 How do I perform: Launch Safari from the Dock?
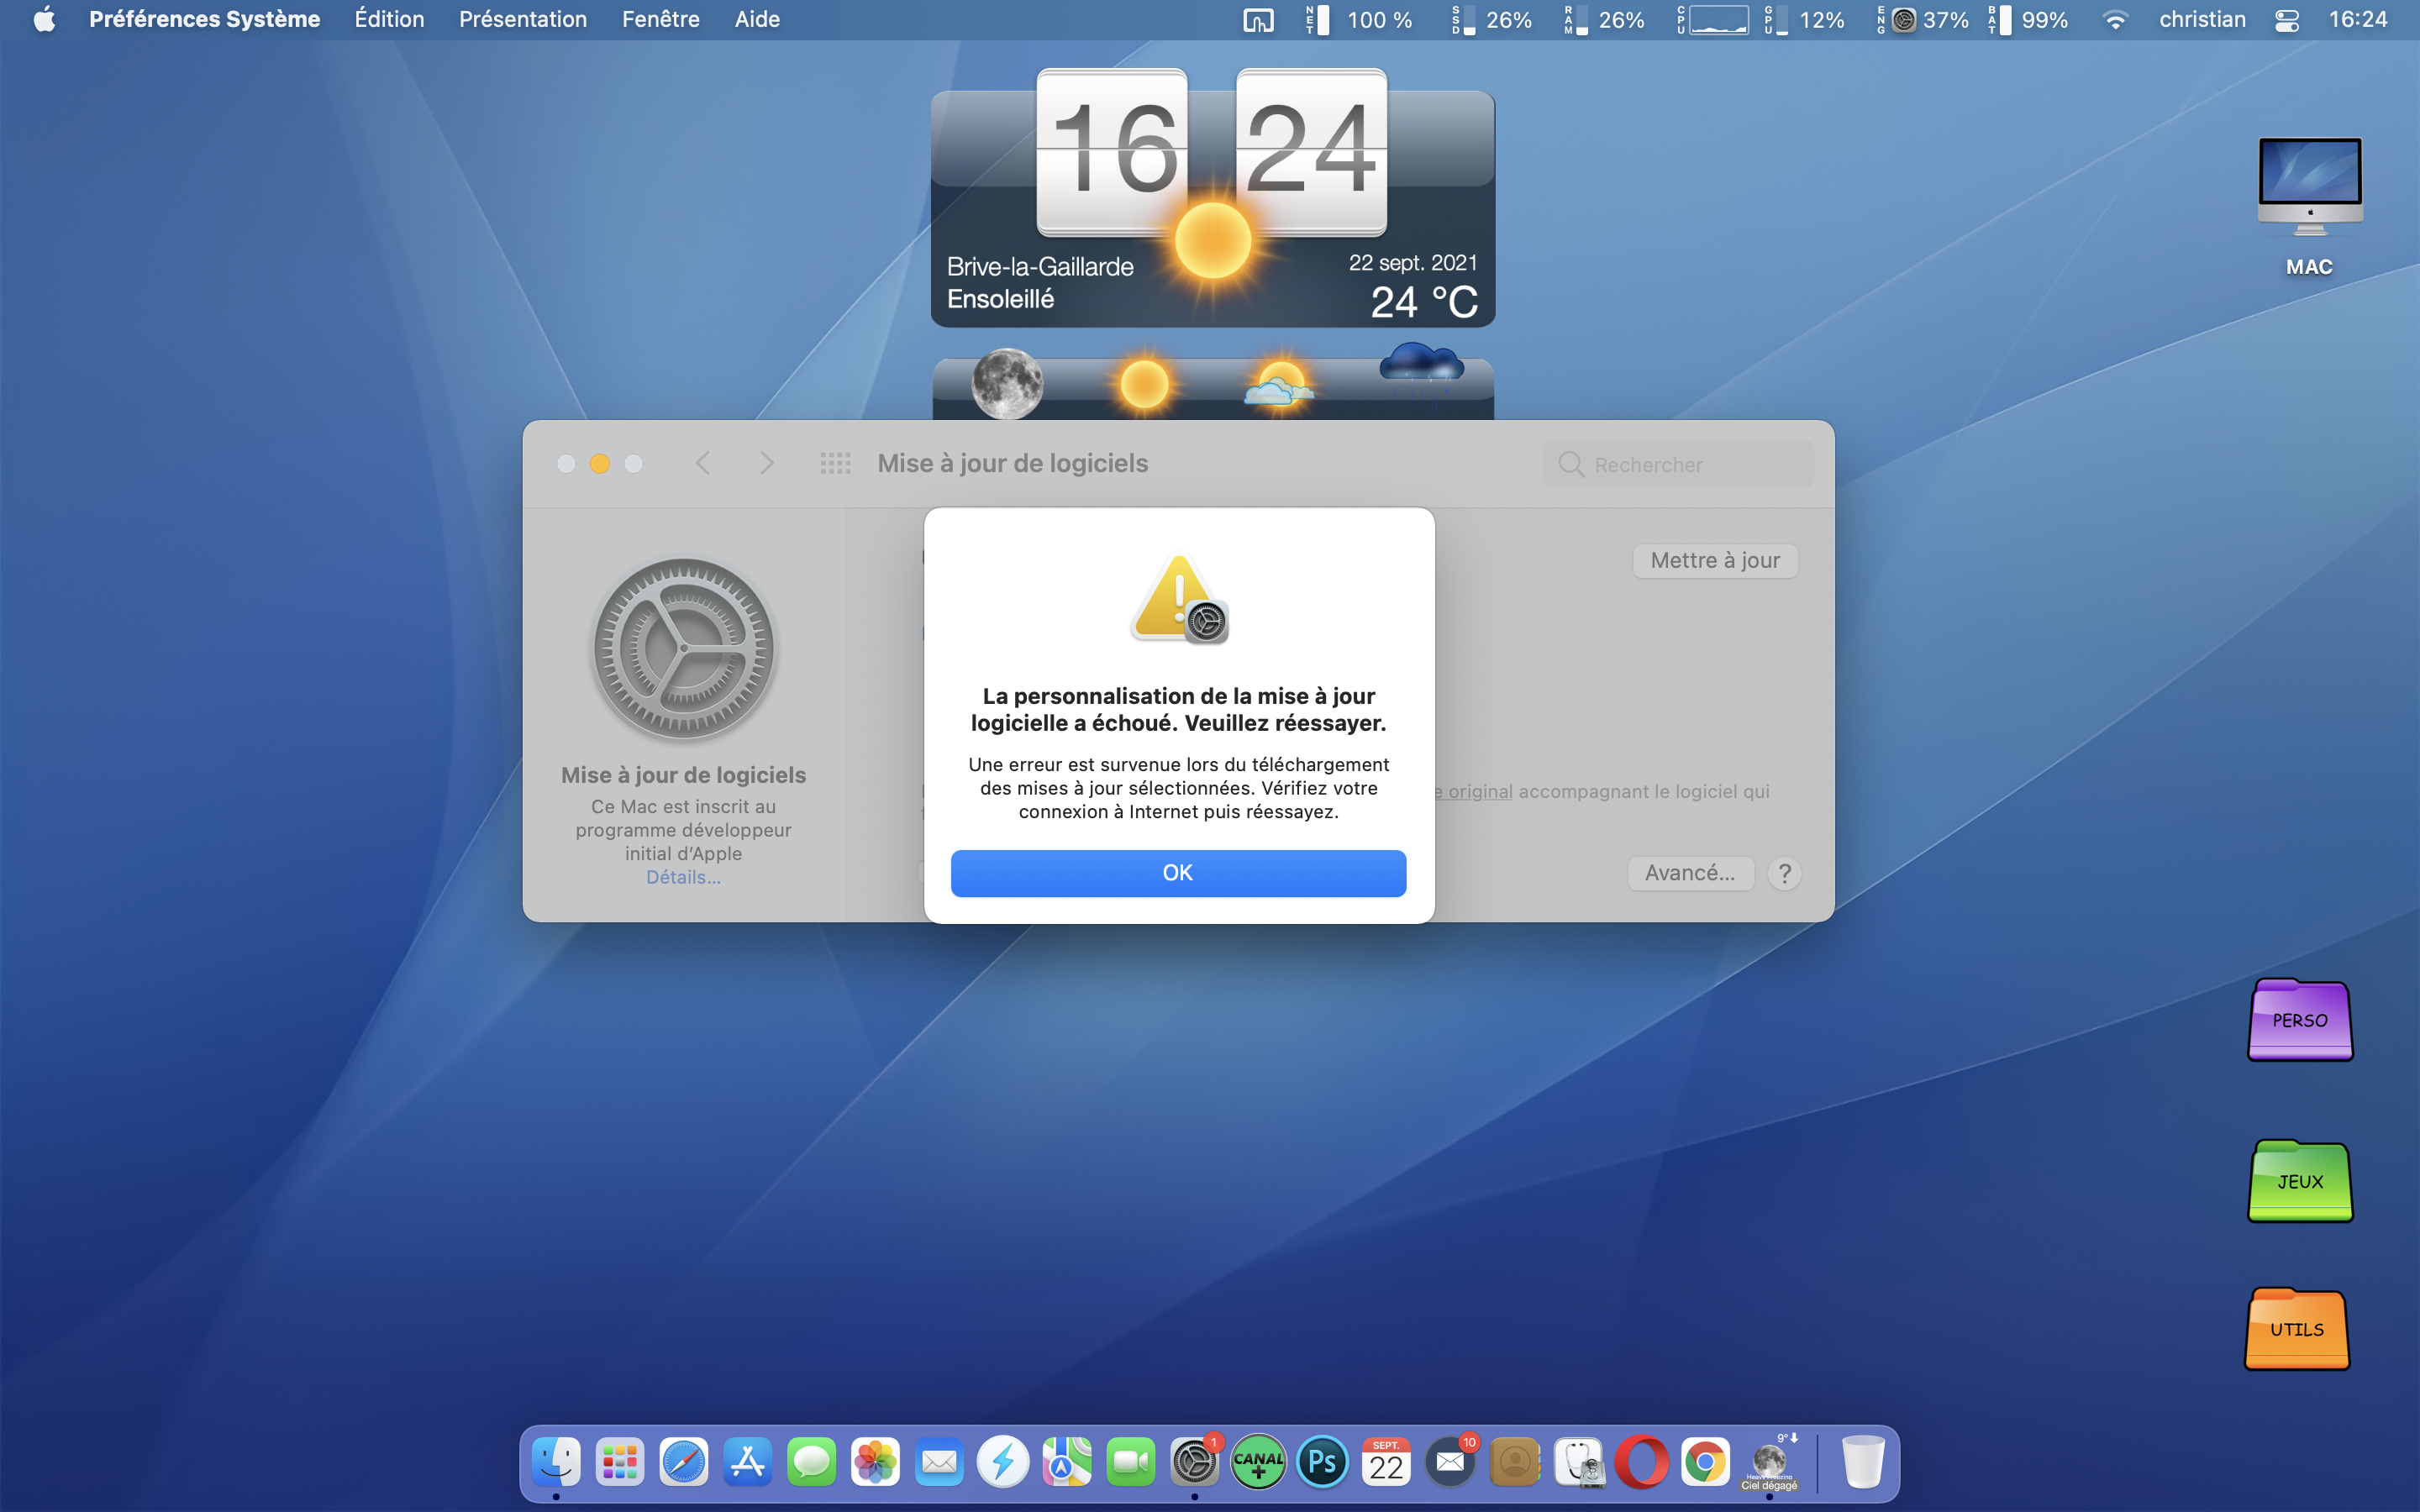pyautogui.click(x=684, y=1463)
